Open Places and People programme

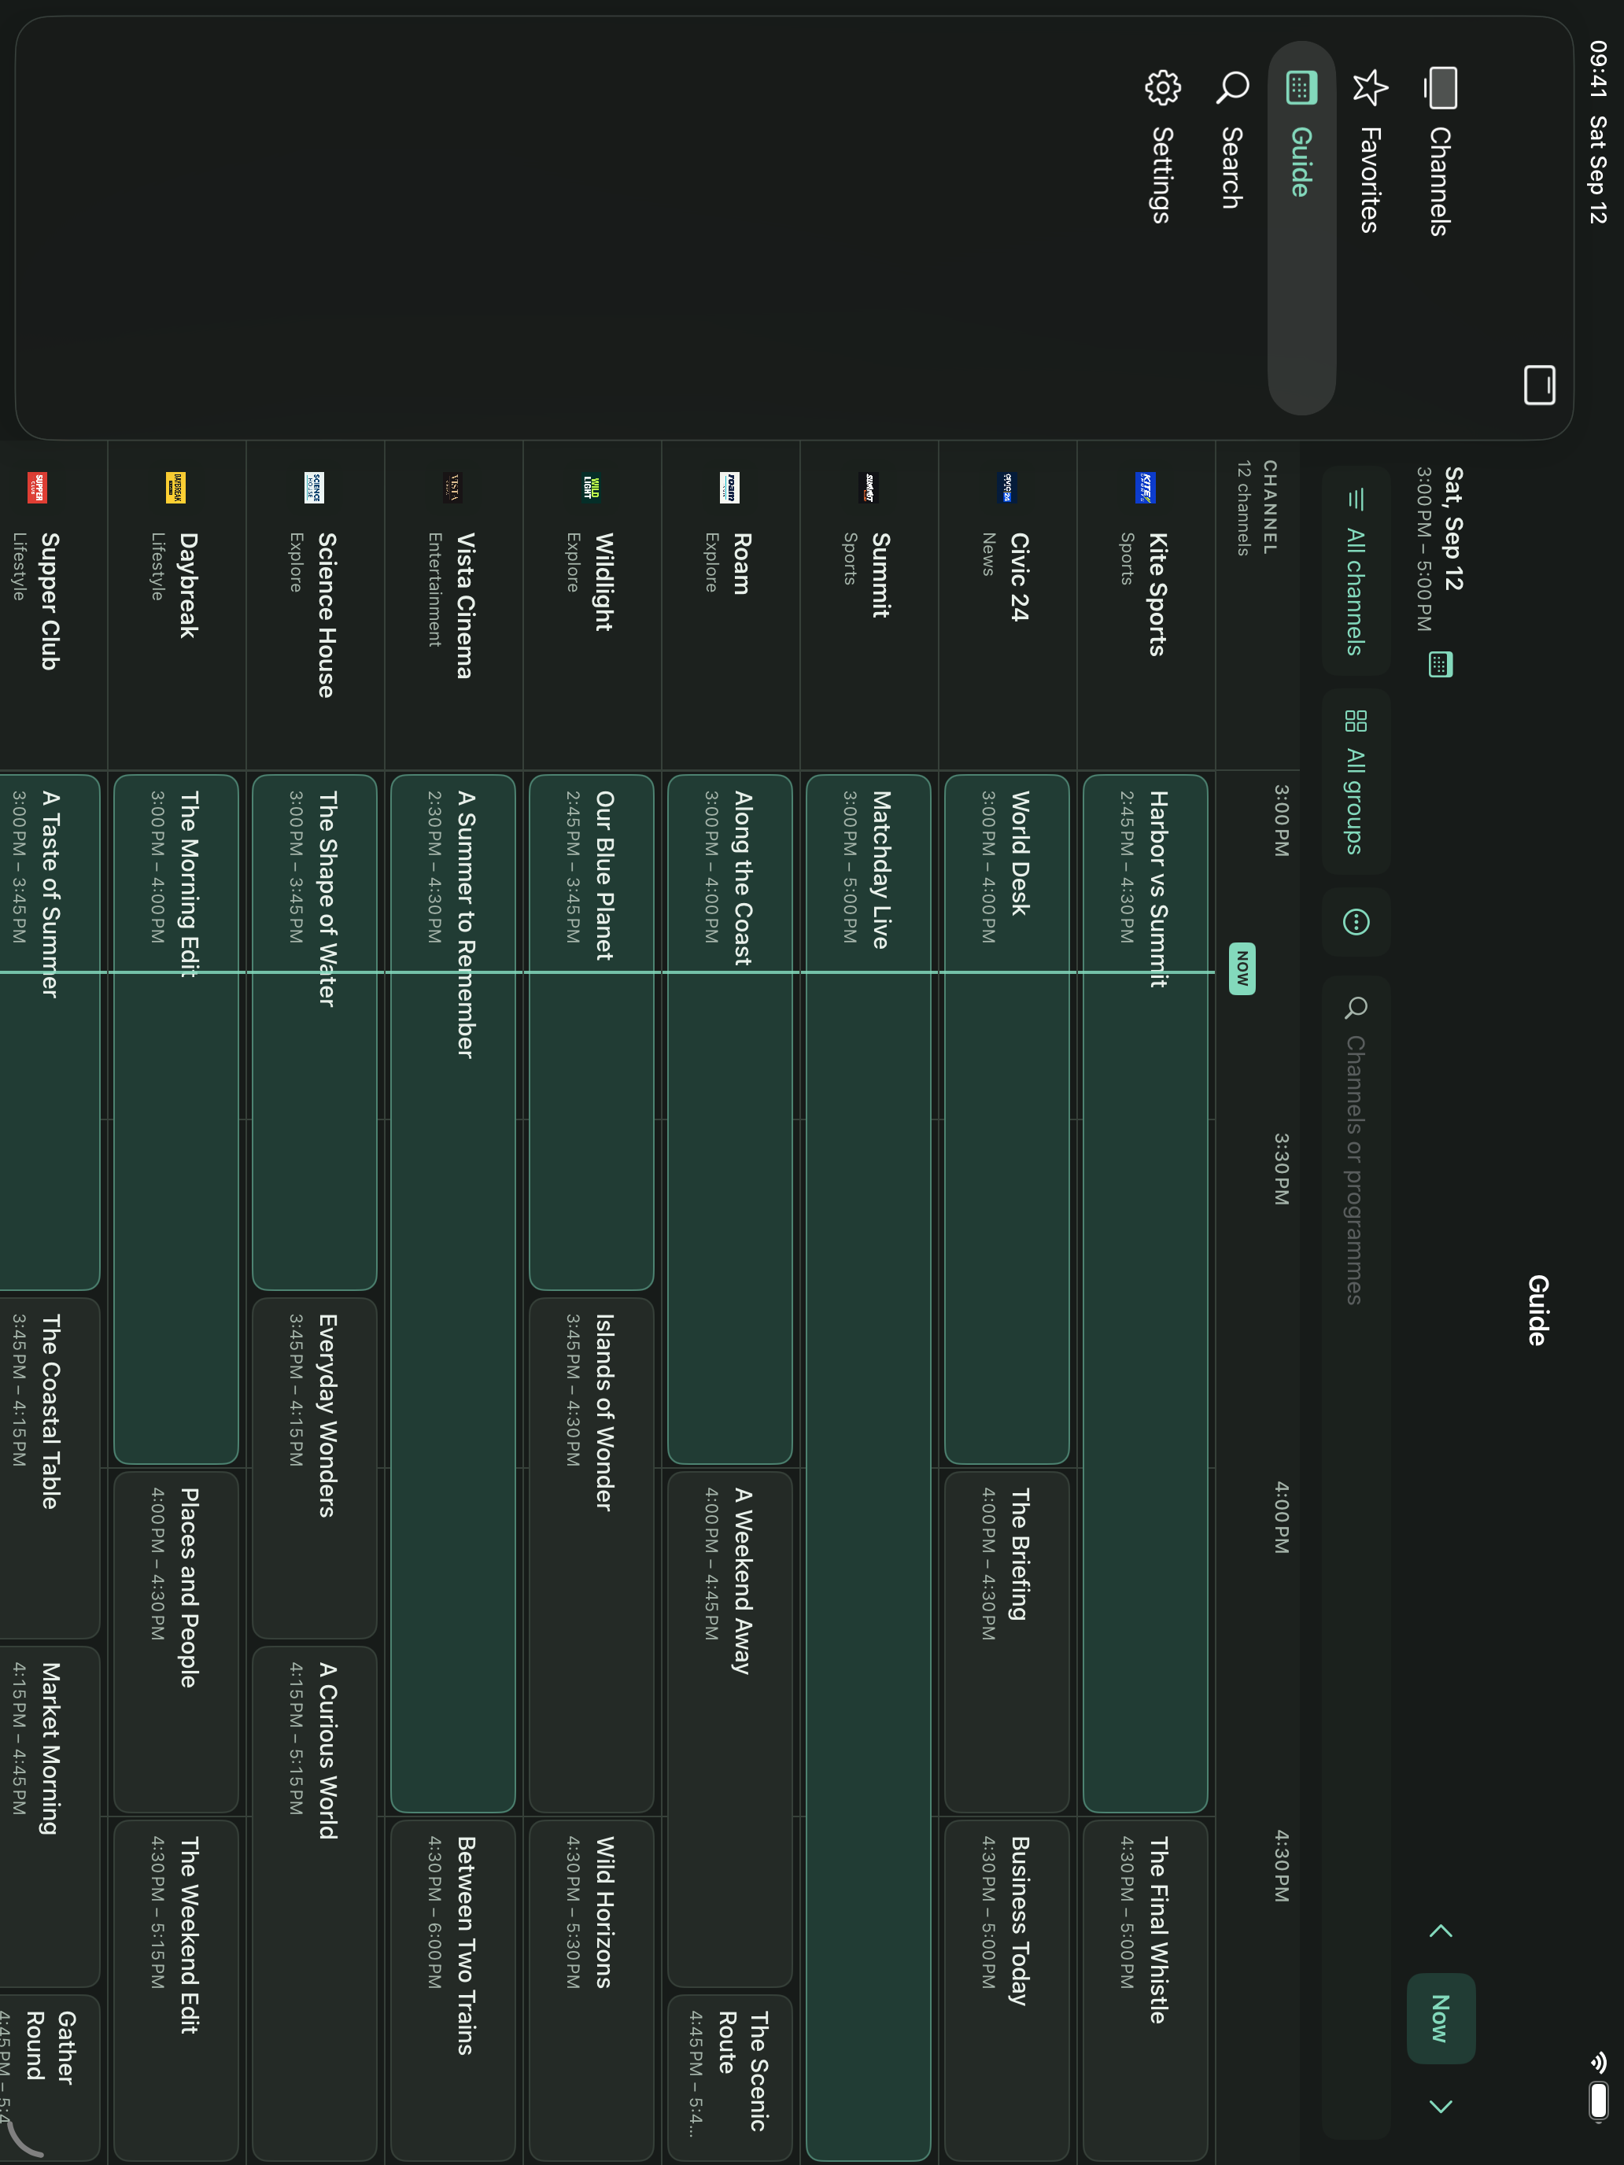click(175, 1643)
